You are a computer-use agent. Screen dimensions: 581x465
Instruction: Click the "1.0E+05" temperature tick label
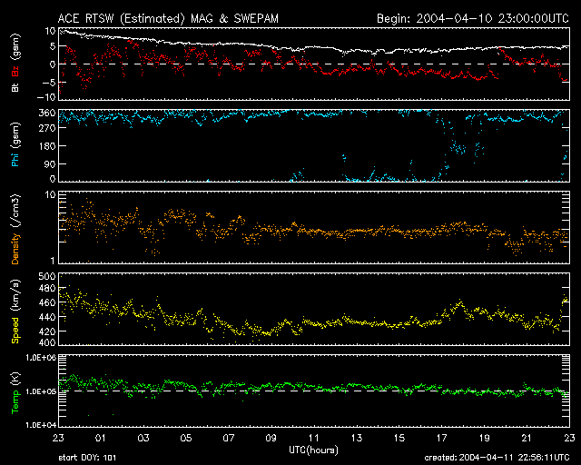click(41, 391)
